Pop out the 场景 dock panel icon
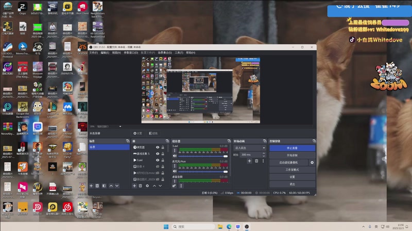The height and width of the screenshot is (231, 412). point(128,141)
